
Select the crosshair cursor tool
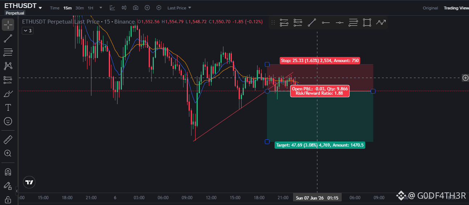pos(8,25)
